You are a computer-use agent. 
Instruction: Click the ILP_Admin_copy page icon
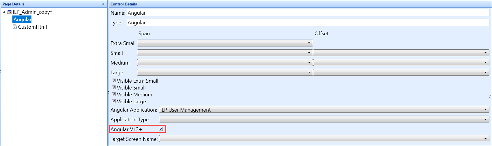tap(10, 12)
